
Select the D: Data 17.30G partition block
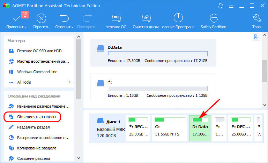[x=200, y=129]
